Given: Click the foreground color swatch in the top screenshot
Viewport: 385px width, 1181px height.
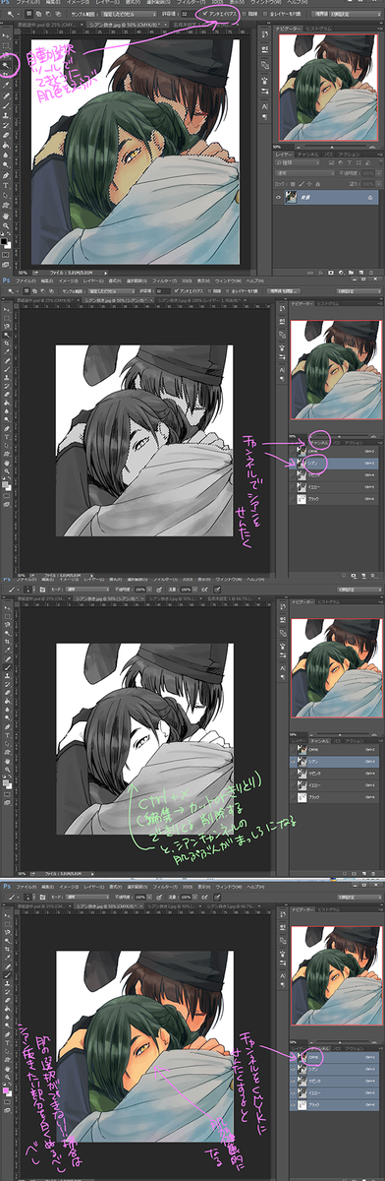Looking at the screenshot, I should (x=4, y=241).
